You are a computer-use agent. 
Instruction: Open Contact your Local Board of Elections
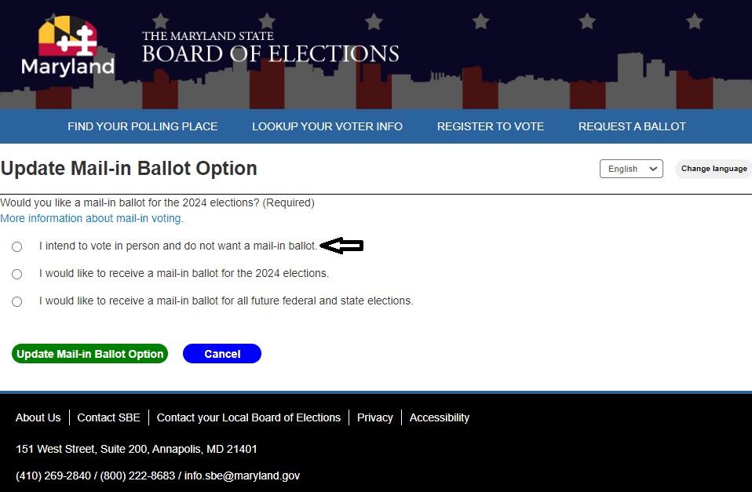(x=249, y=417)
